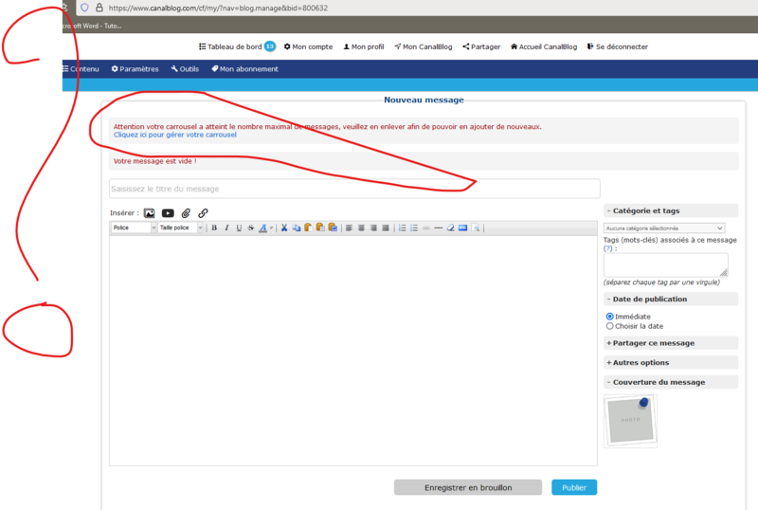
Task: Click the padlock site info icon
Action: pyautogui.click(x=99, y=8)
